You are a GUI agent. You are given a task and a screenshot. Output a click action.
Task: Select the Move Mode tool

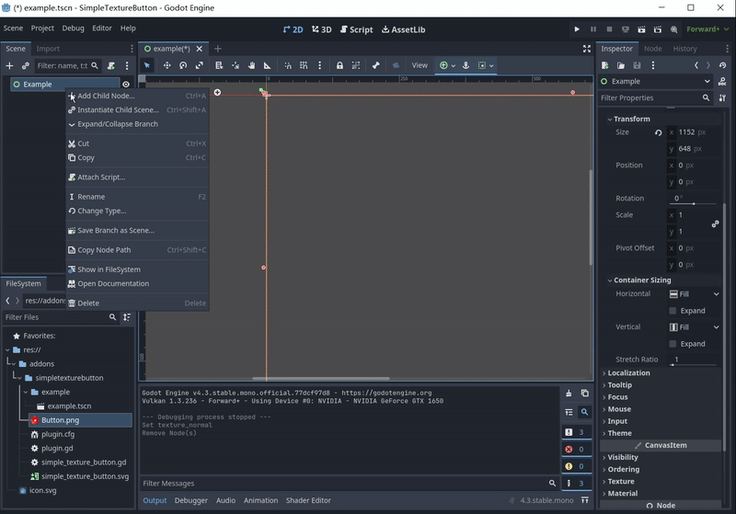tap(167, 65)
